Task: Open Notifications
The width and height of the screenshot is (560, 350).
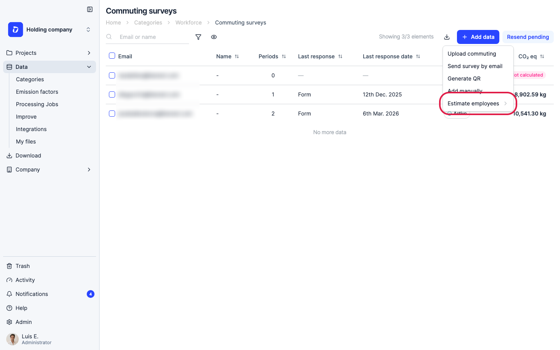Action: 32,294
